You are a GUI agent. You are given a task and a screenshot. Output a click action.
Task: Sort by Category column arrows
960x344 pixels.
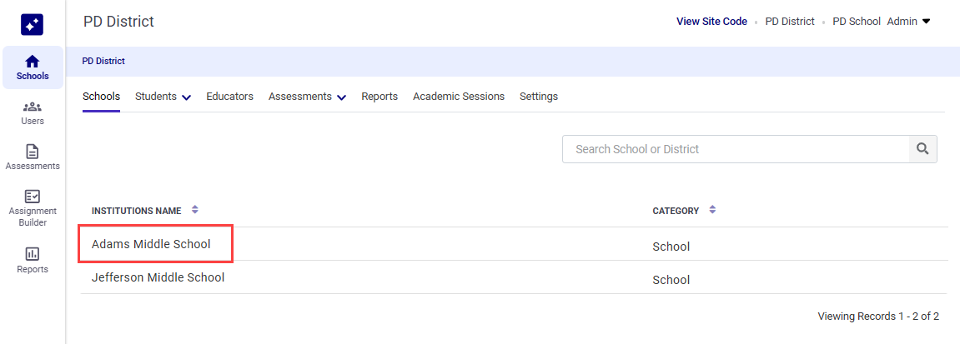coord(712,210)
